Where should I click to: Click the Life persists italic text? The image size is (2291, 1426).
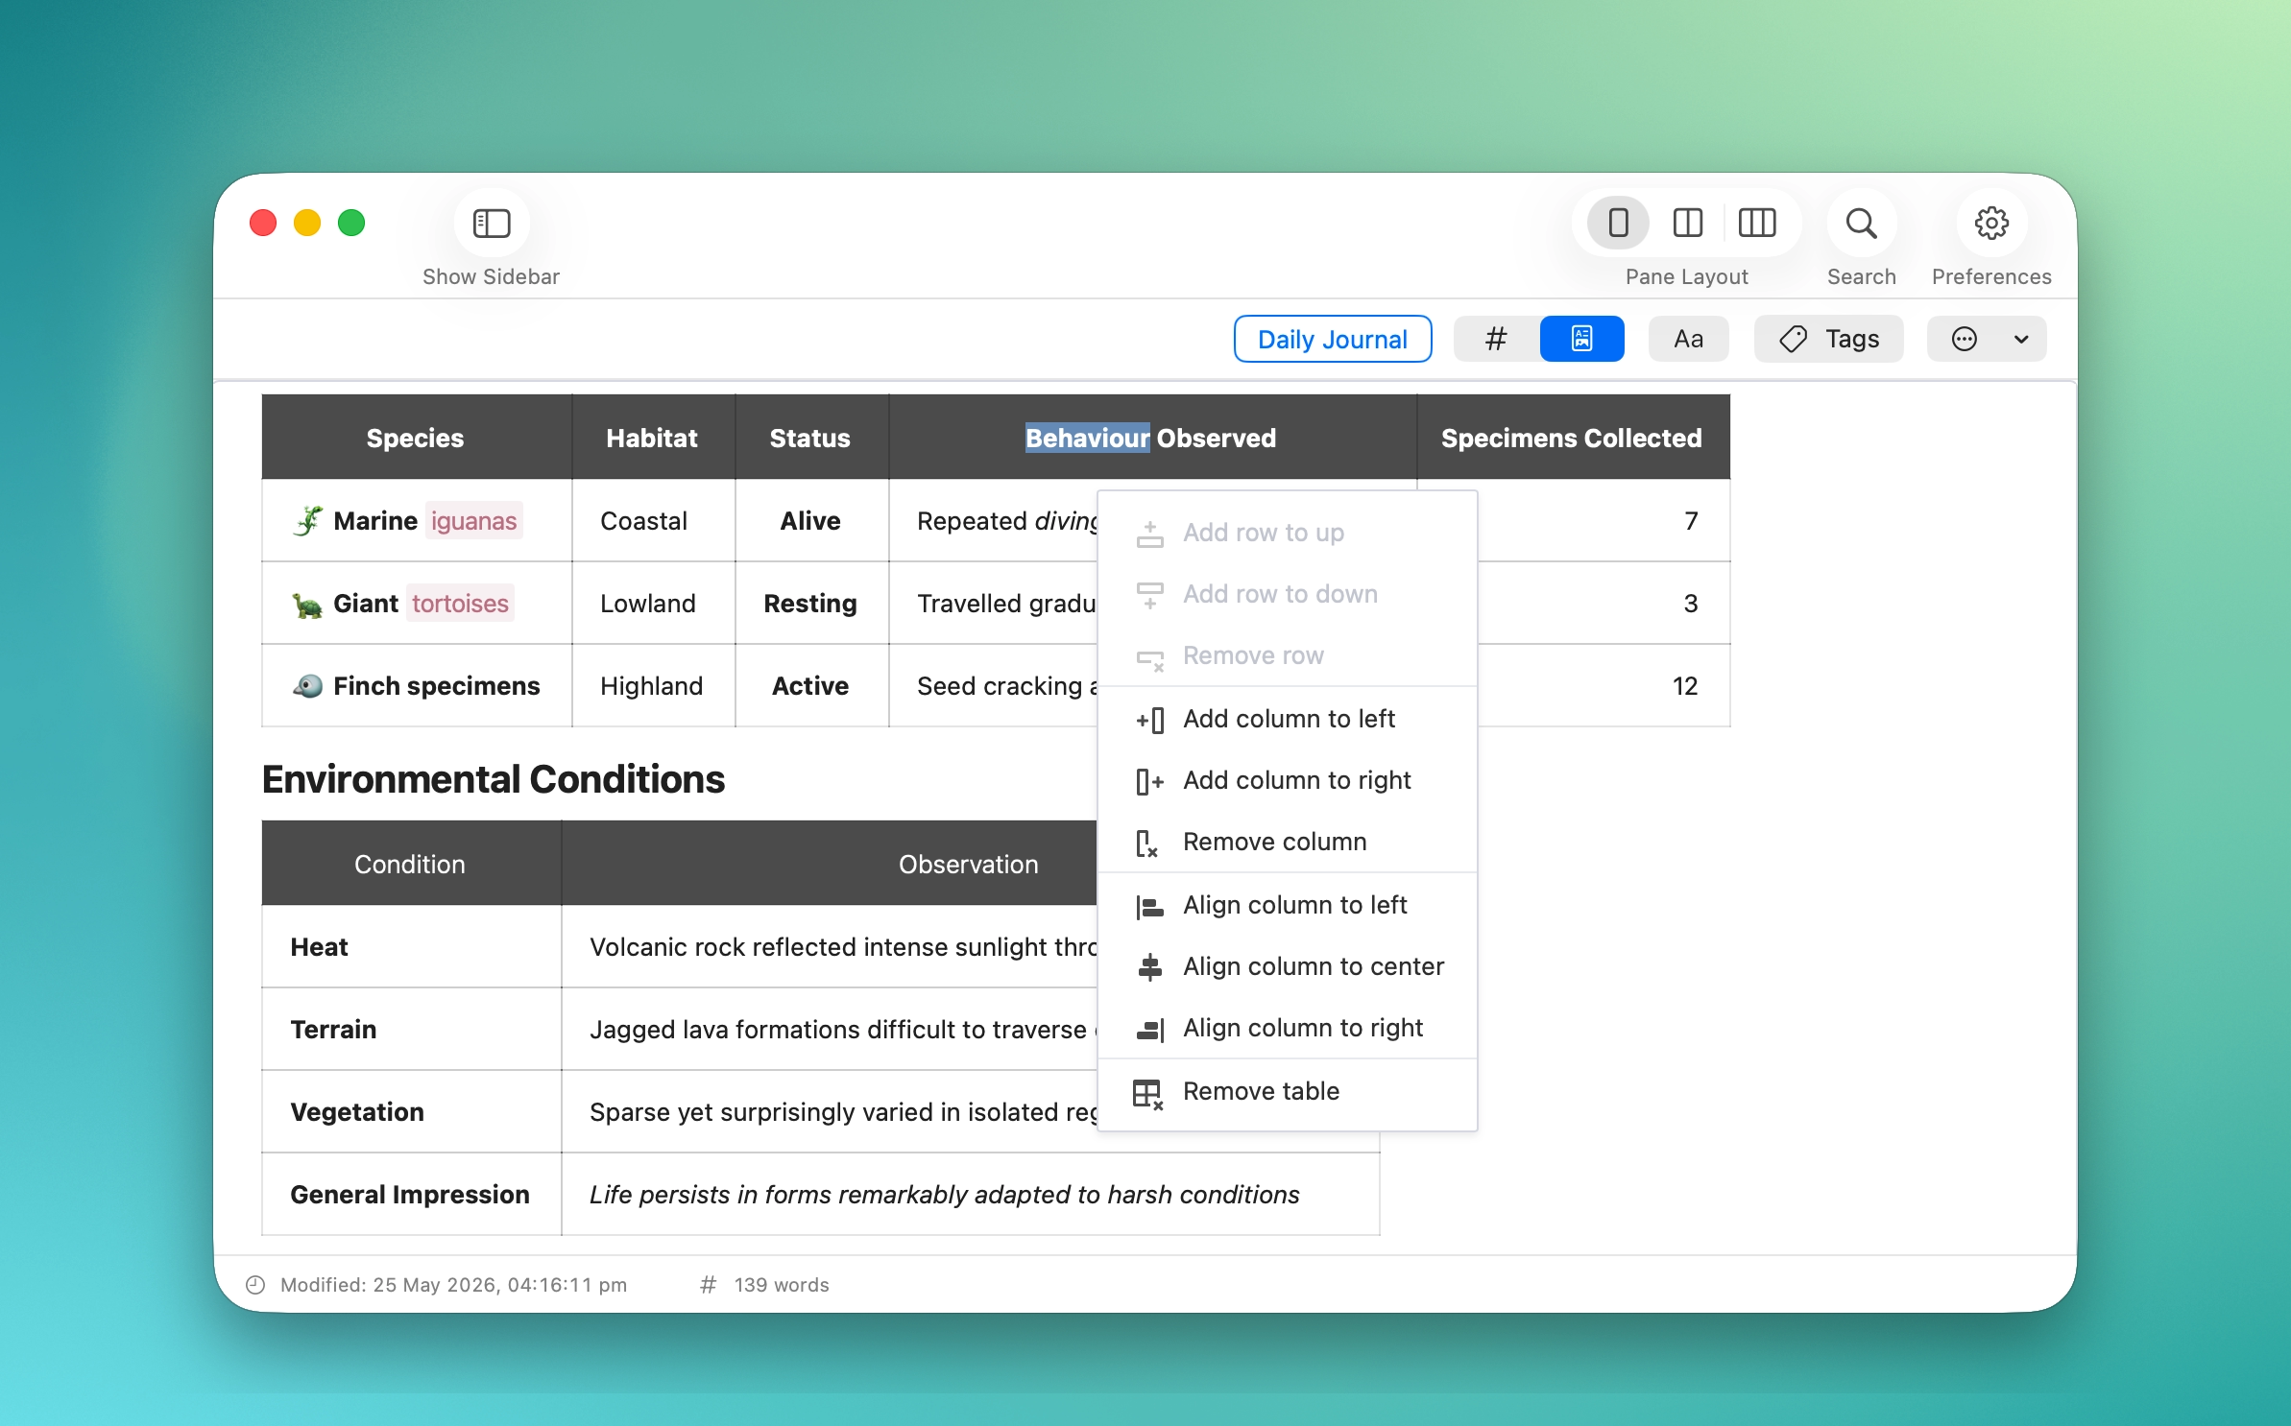click(944, 1195)
